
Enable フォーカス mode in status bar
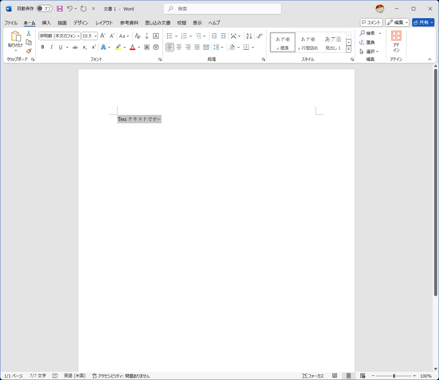coord(313,376)
